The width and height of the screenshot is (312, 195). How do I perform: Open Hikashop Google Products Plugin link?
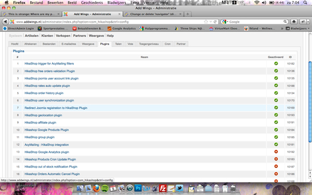(47, 130)
